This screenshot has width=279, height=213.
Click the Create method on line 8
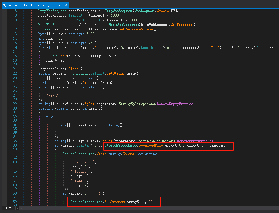click(x=163, y=11)
